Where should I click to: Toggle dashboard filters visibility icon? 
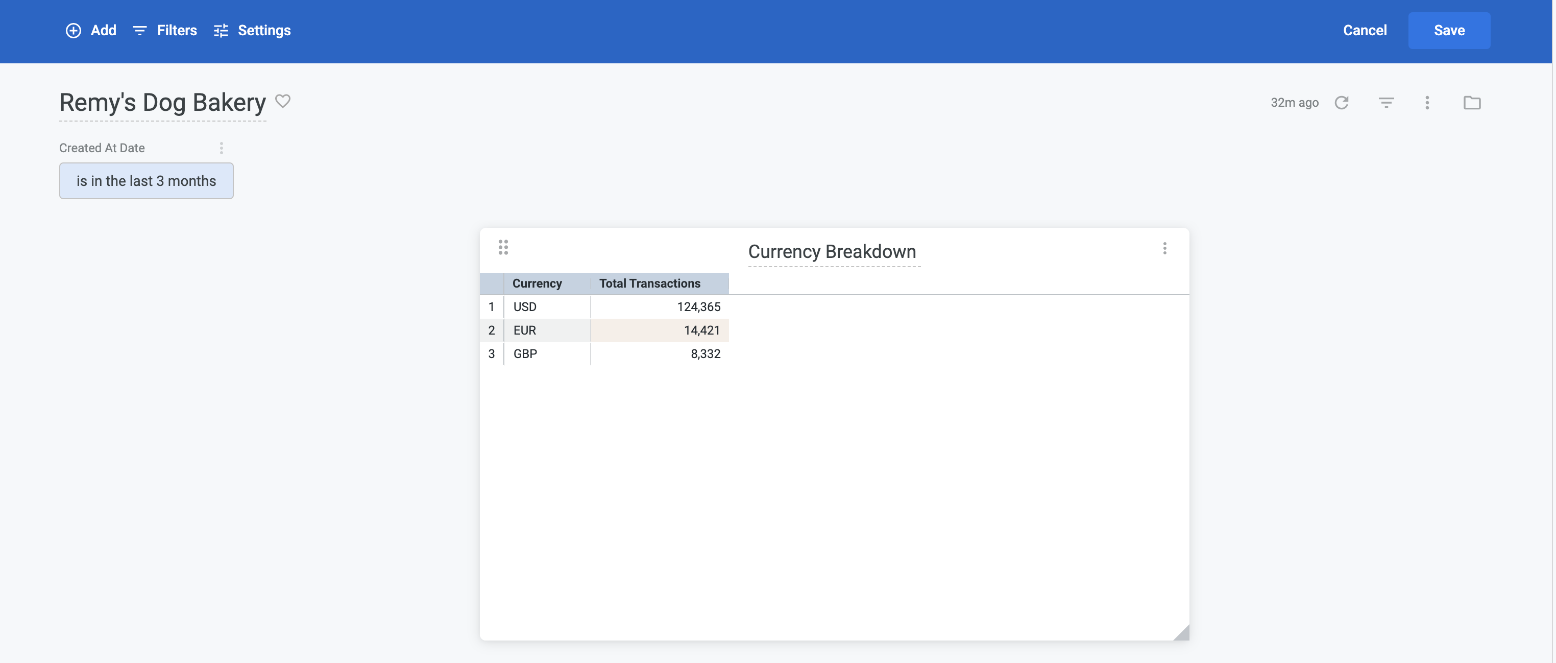pos(1385,103)
